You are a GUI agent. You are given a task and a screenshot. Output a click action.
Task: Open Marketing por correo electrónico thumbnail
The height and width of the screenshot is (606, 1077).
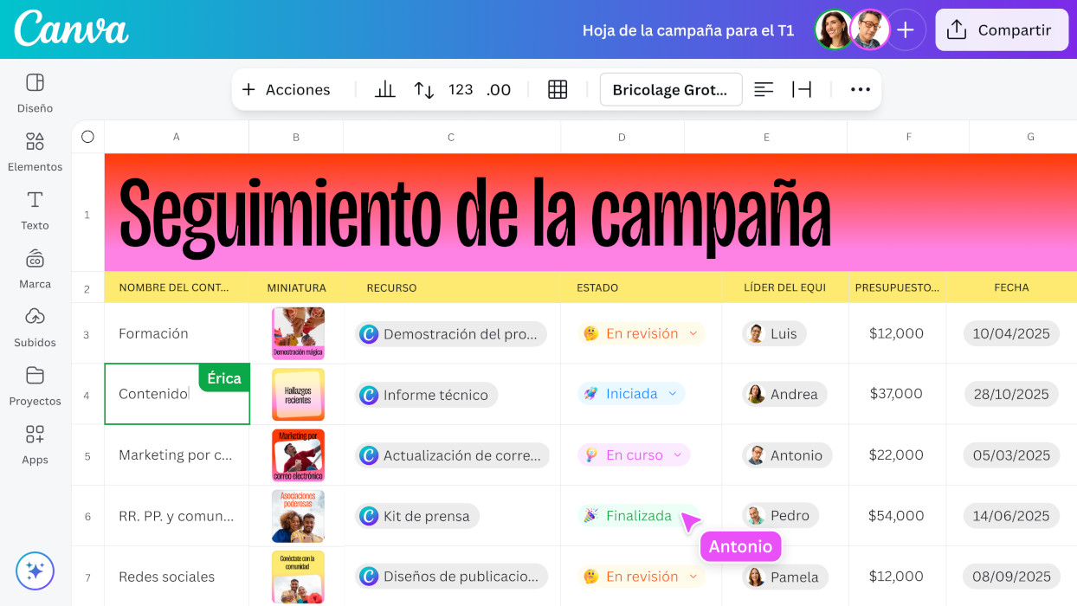tap(298, 455)
